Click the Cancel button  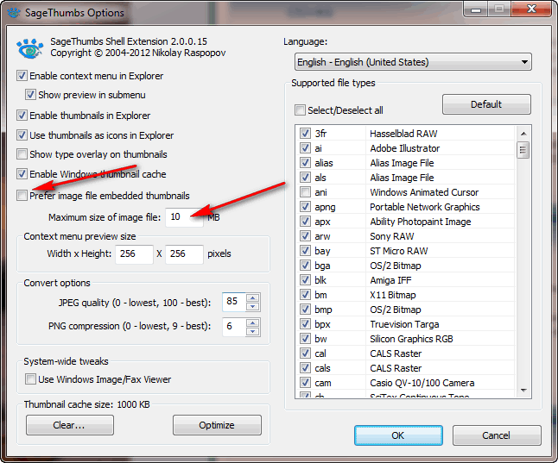pos(497,435)
